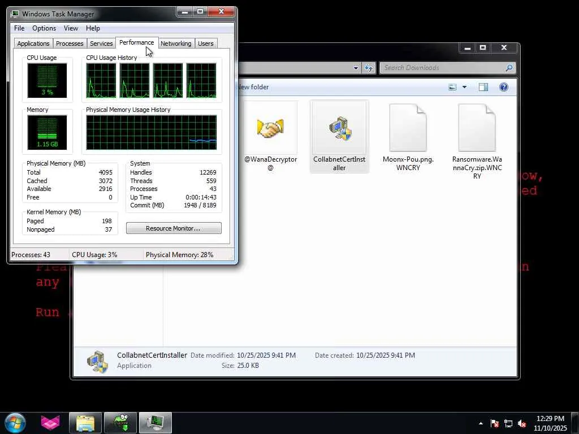This screenshot has height=434, width=579.
Task: Switch to the Applications tab
Action: point(33,44)
